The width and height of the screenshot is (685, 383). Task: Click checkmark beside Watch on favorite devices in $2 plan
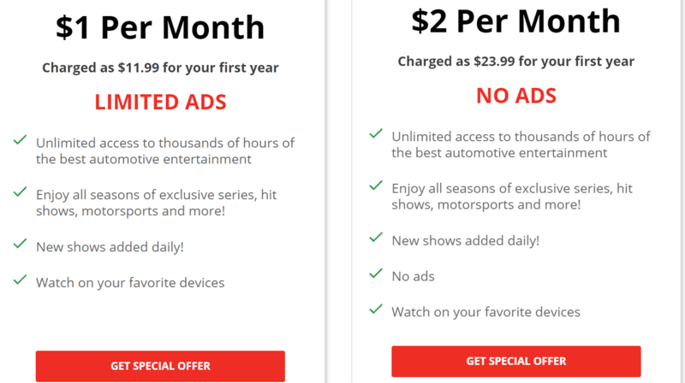point(376,309)
